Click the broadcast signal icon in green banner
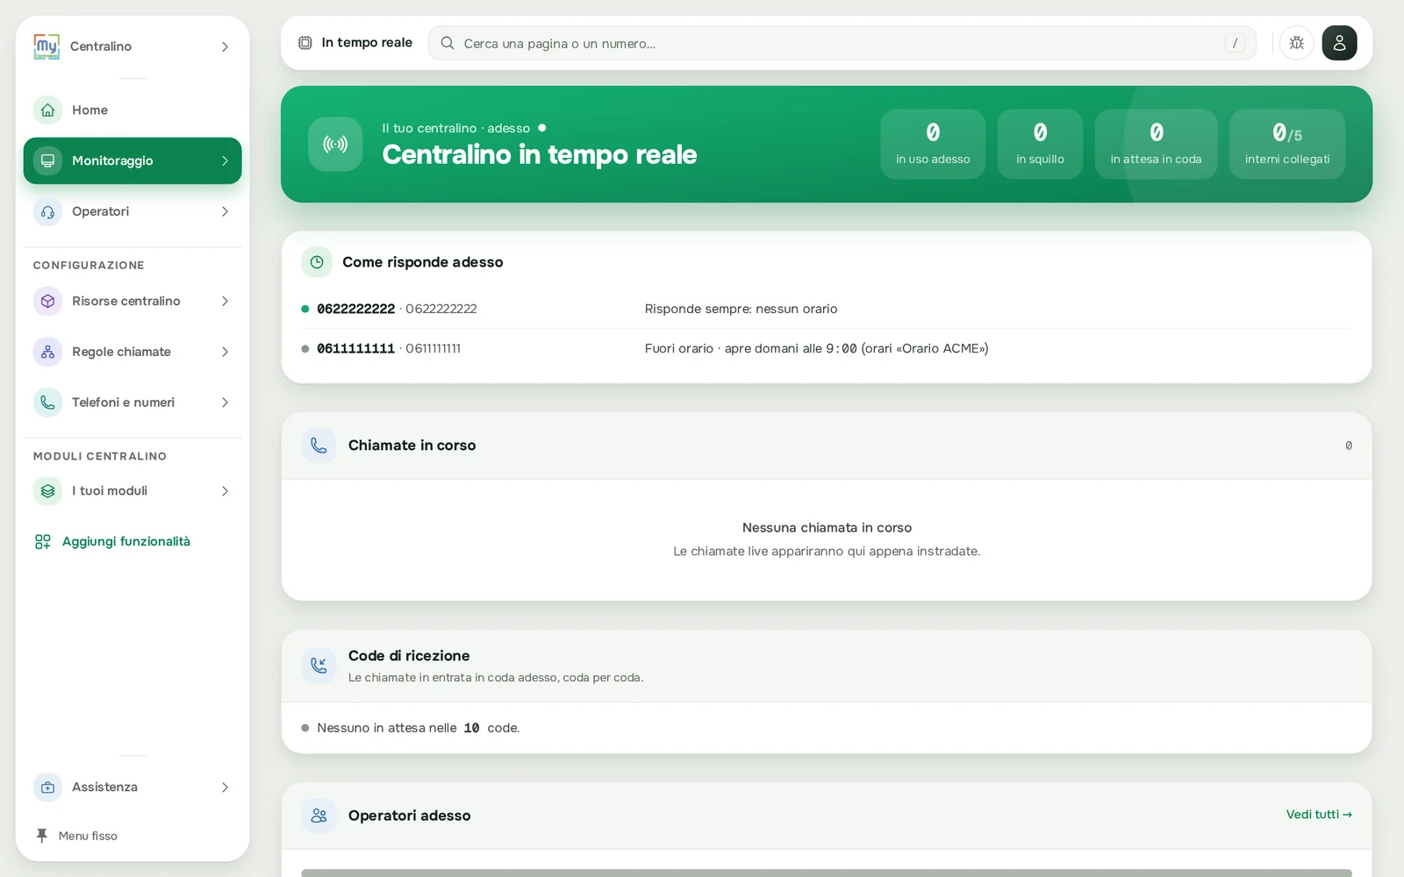 coord(335,144)
